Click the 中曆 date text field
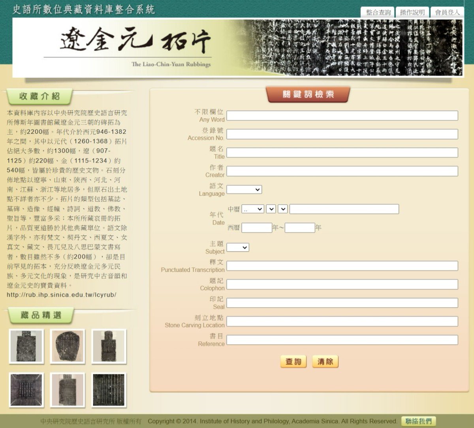Image resolution: width=474 pixels, height=428 pixels. (x=344, y=209)
